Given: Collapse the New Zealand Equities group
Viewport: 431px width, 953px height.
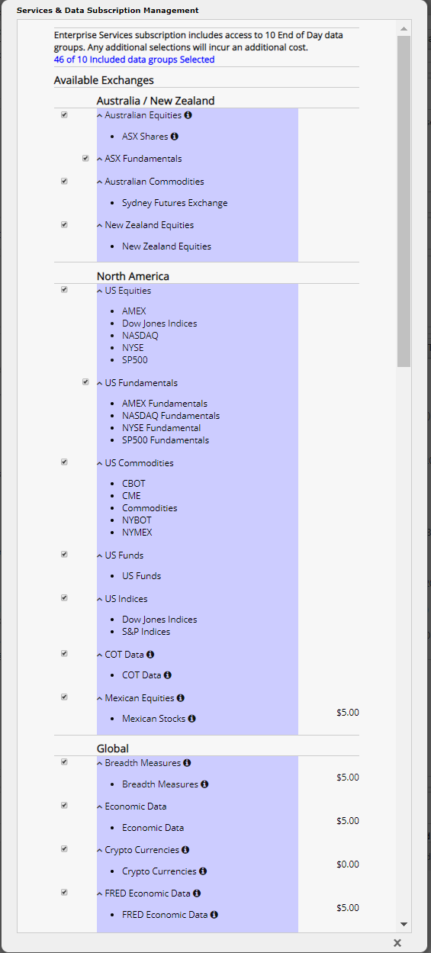Looking at the screenshot, I should tap(99, 225).
